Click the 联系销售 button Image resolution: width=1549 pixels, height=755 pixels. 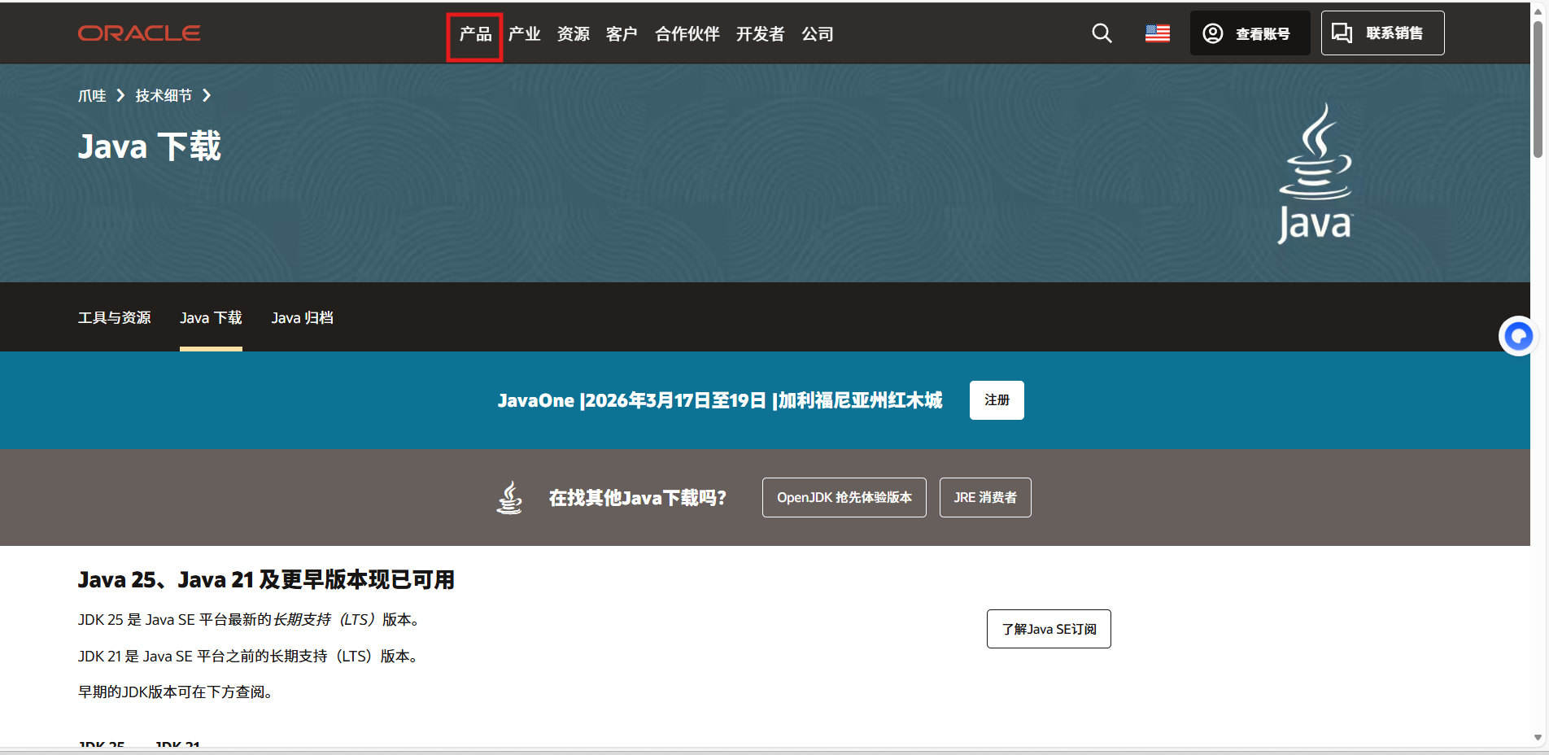[x=1382, y=33]
